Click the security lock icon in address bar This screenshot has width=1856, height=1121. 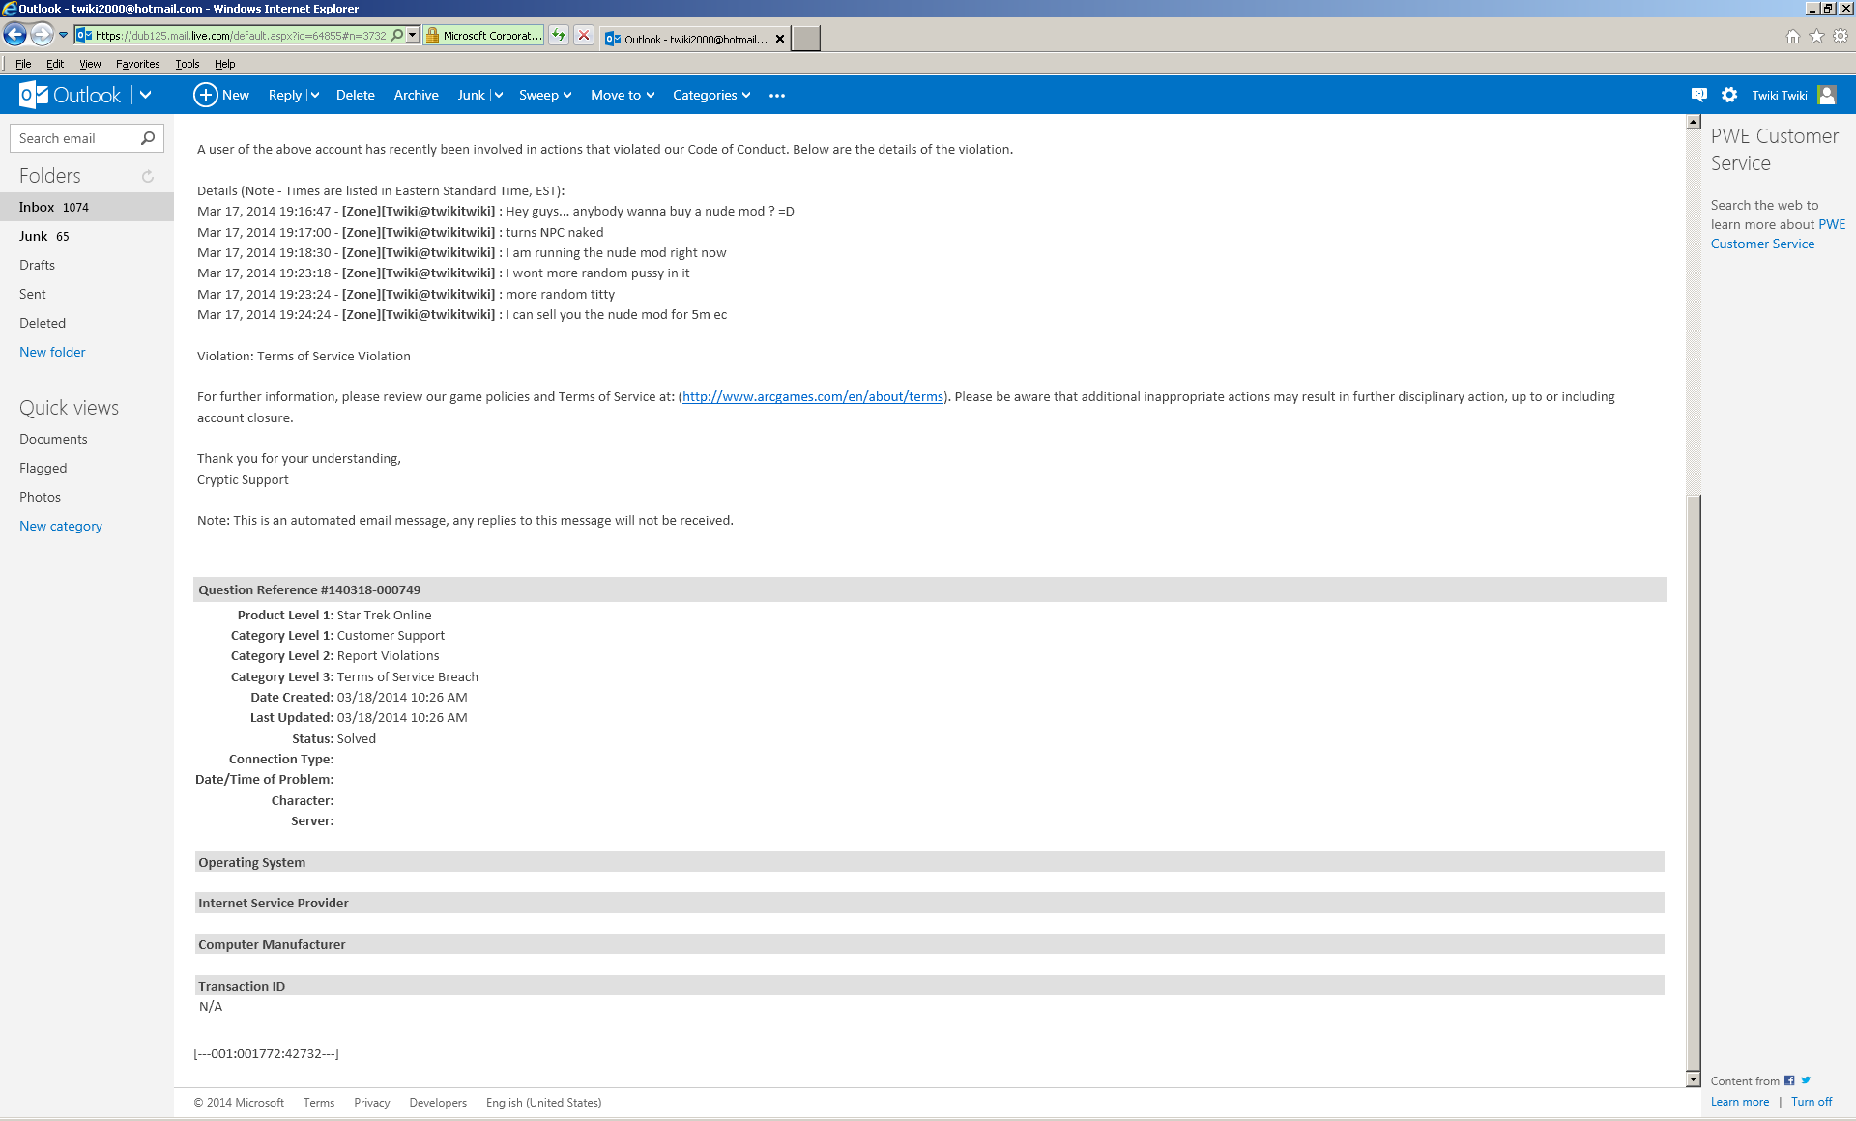[432, 36]
